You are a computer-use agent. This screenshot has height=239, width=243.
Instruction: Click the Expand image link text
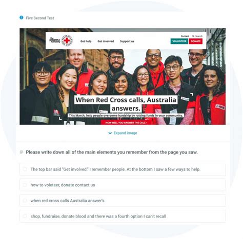125,133
